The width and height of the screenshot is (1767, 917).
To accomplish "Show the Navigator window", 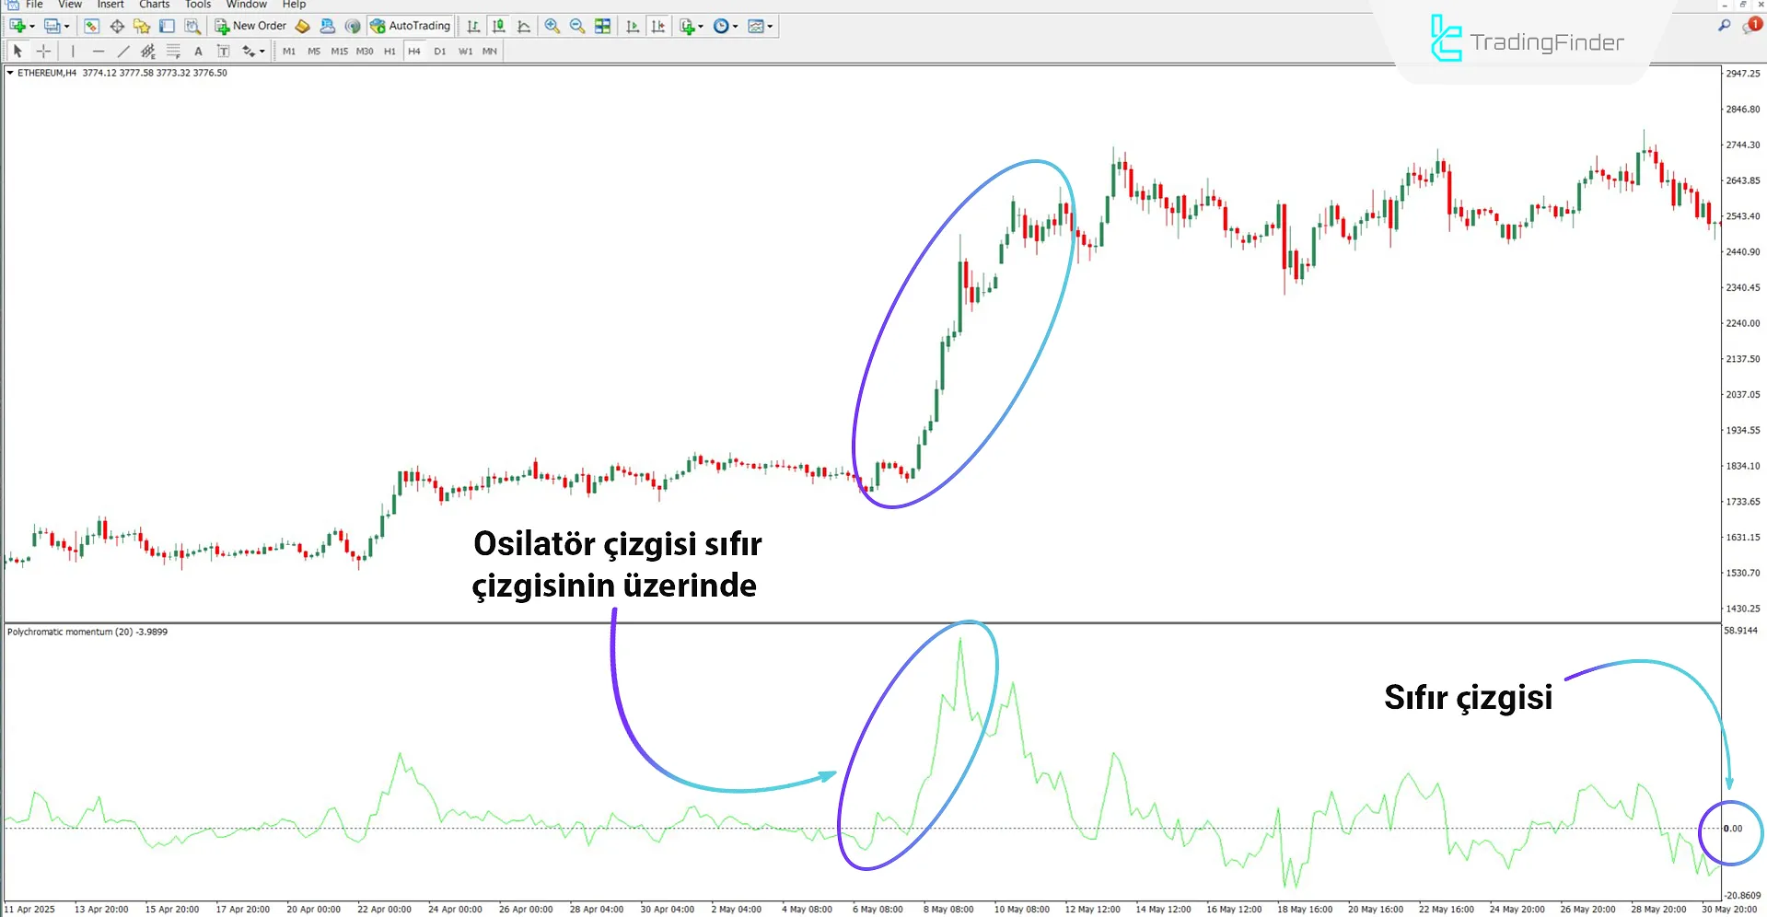I will point(142,25).
